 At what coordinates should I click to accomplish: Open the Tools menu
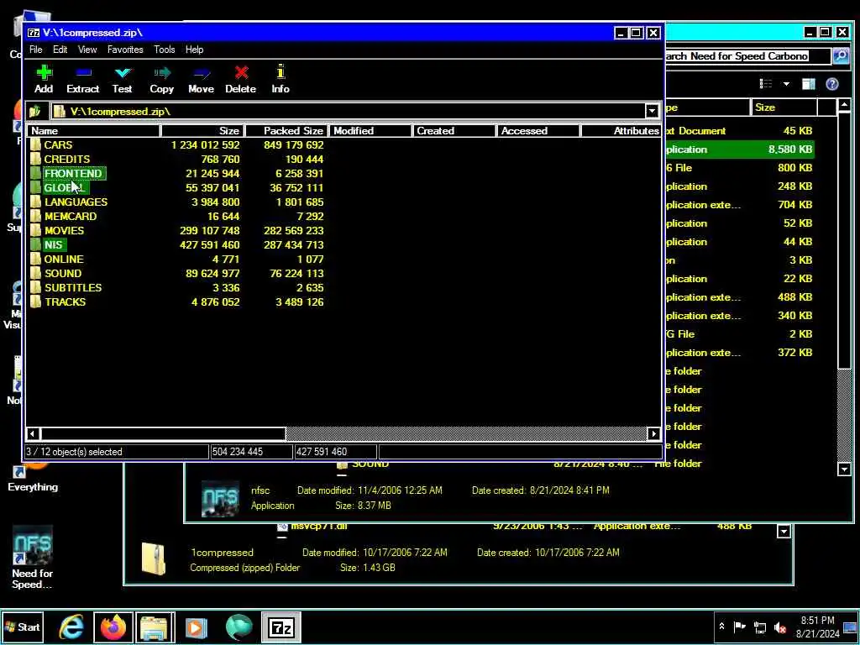(x=164, y=50)
